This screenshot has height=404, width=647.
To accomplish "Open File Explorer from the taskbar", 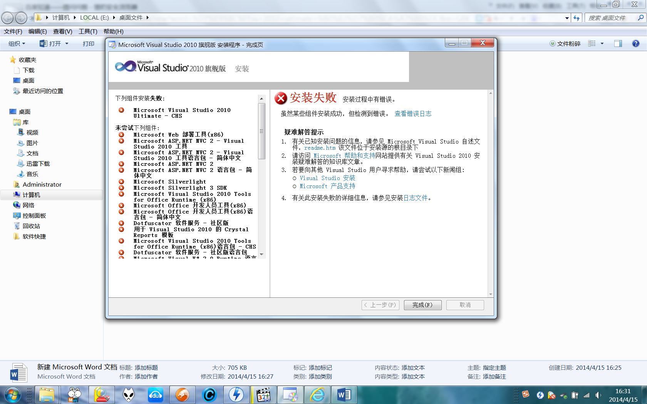I will point(47,395).
